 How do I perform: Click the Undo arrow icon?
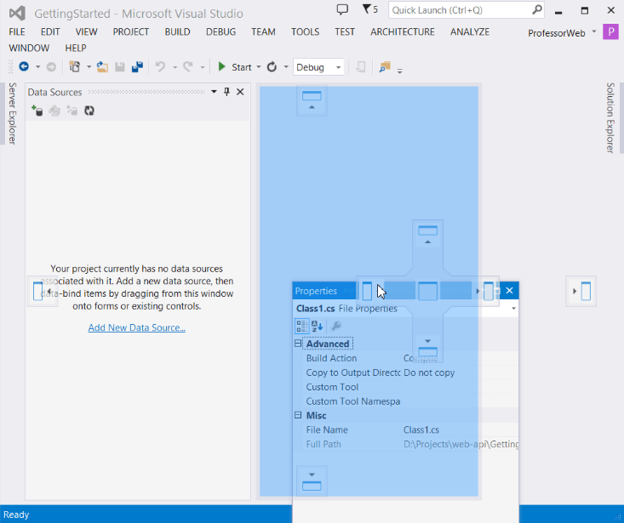tap(160, 67)
